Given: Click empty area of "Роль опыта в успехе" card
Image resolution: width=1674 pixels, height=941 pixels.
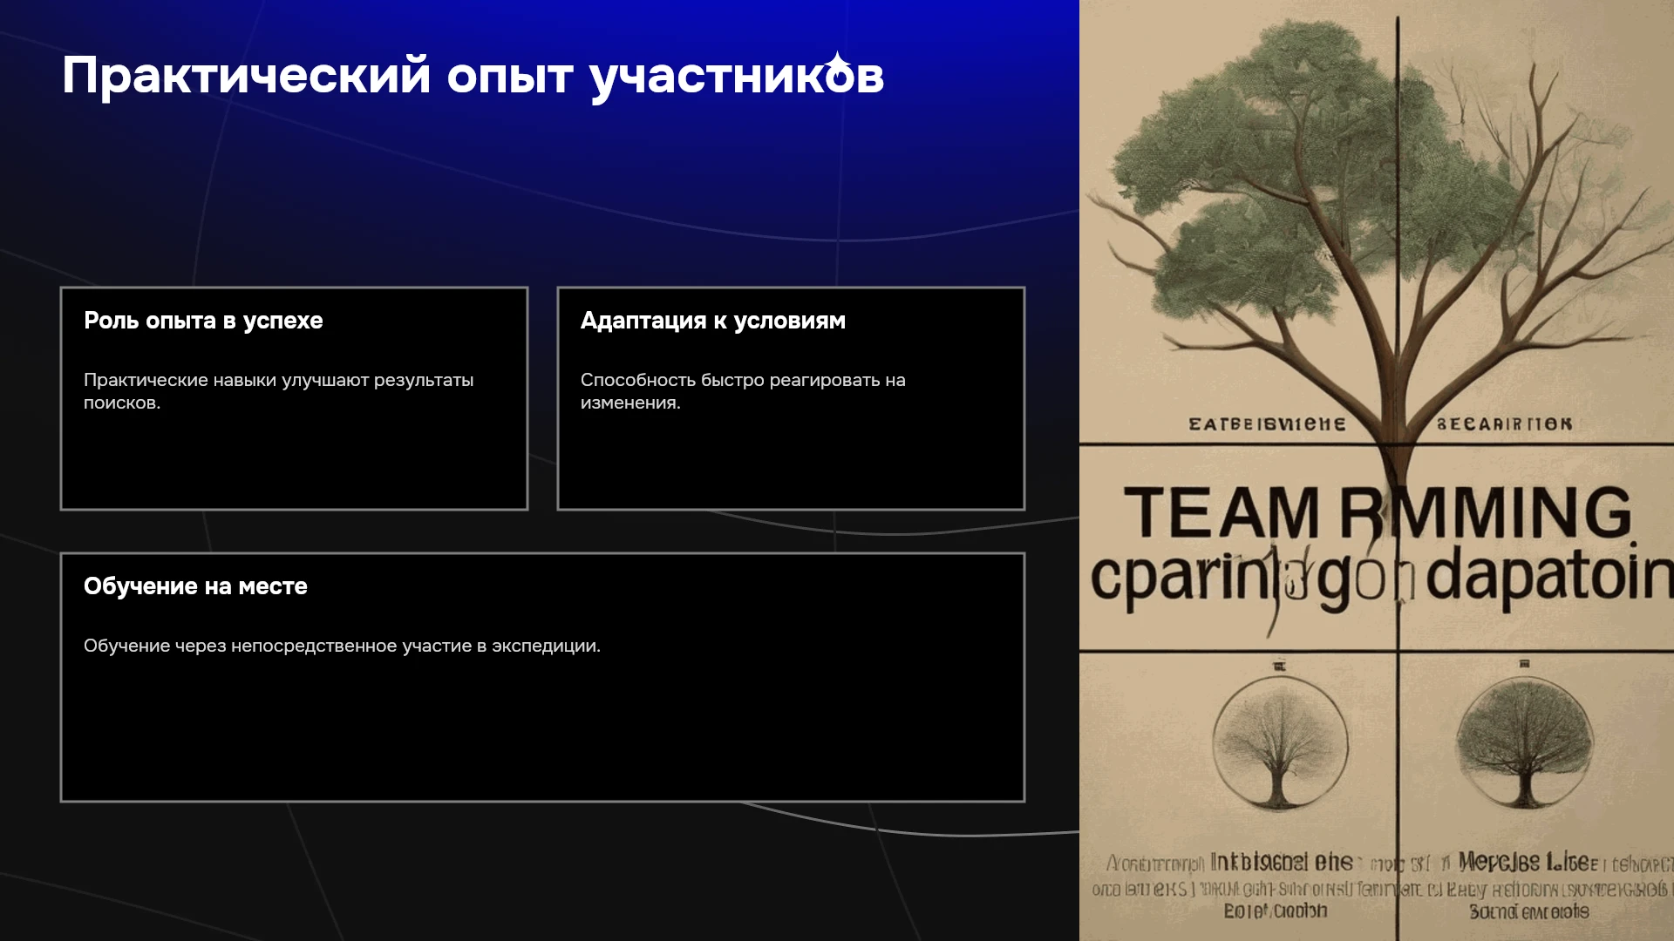Looking at the screenshot, I should (x=294, y=462).
